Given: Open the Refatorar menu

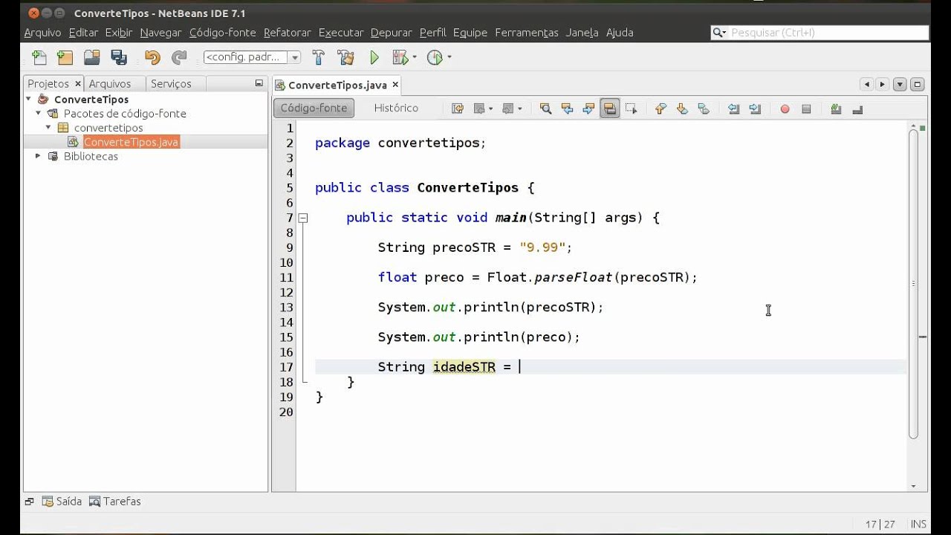Looking at the screenshot, I should point(287,33).
